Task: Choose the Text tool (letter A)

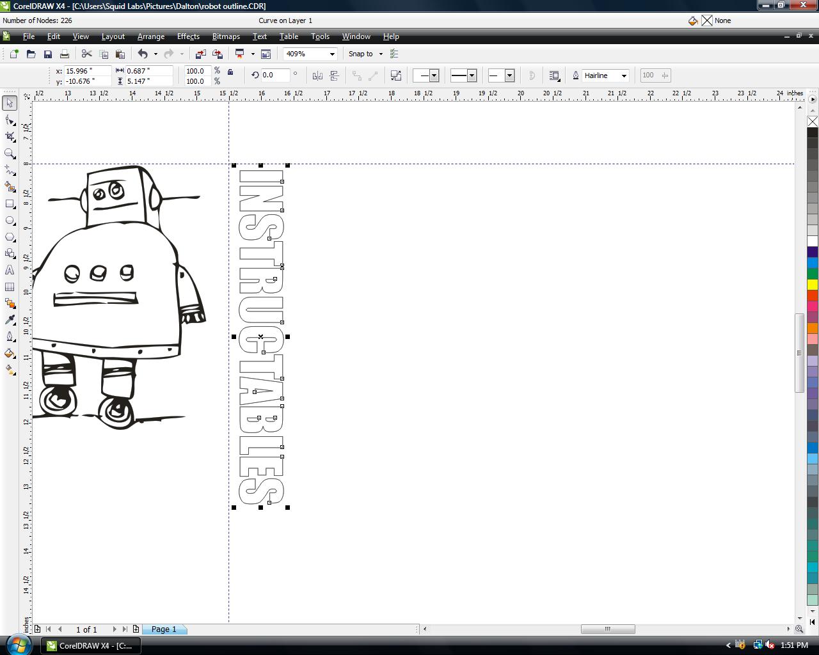Action: point(10,270)
